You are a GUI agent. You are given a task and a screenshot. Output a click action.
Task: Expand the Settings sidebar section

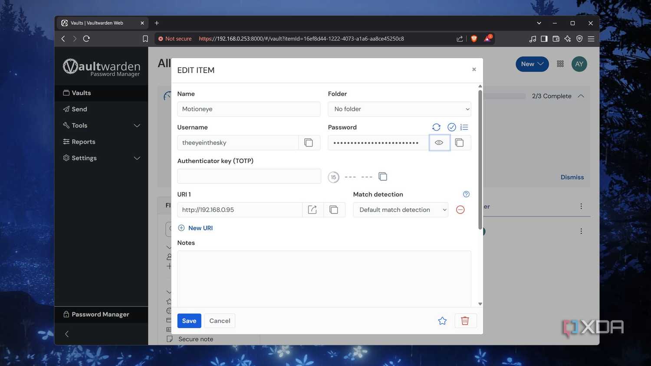[101, 158]
